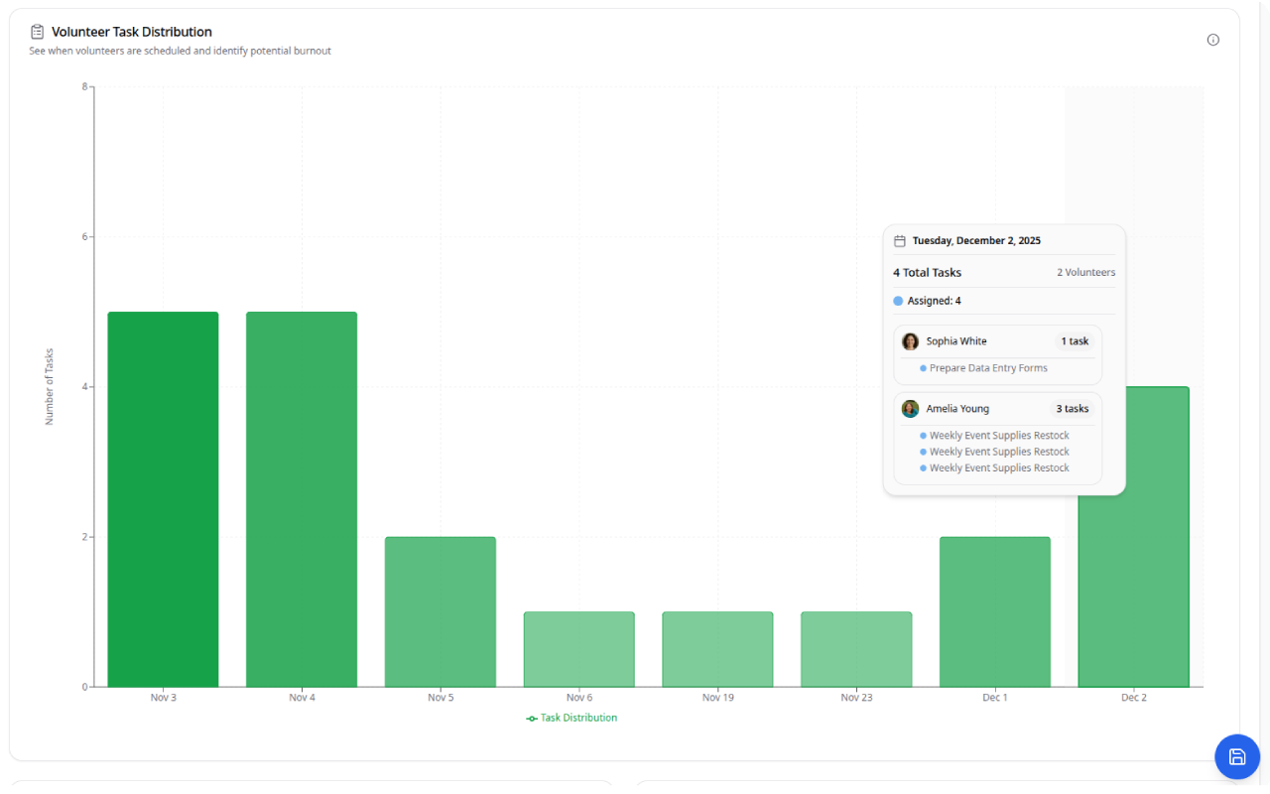The width and height of the screenshot is (1270, 794).
Task: Toggle the Task Distribution legend label
Action: pyautogui.click(x=578, y=718)
